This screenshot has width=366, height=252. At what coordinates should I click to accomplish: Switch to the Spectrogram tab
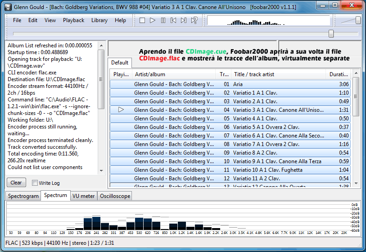point(23,196)
